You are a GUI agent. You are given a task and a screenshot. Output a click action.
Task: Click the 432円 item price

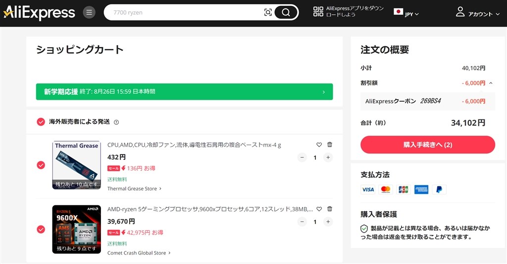tap(116, 157)
